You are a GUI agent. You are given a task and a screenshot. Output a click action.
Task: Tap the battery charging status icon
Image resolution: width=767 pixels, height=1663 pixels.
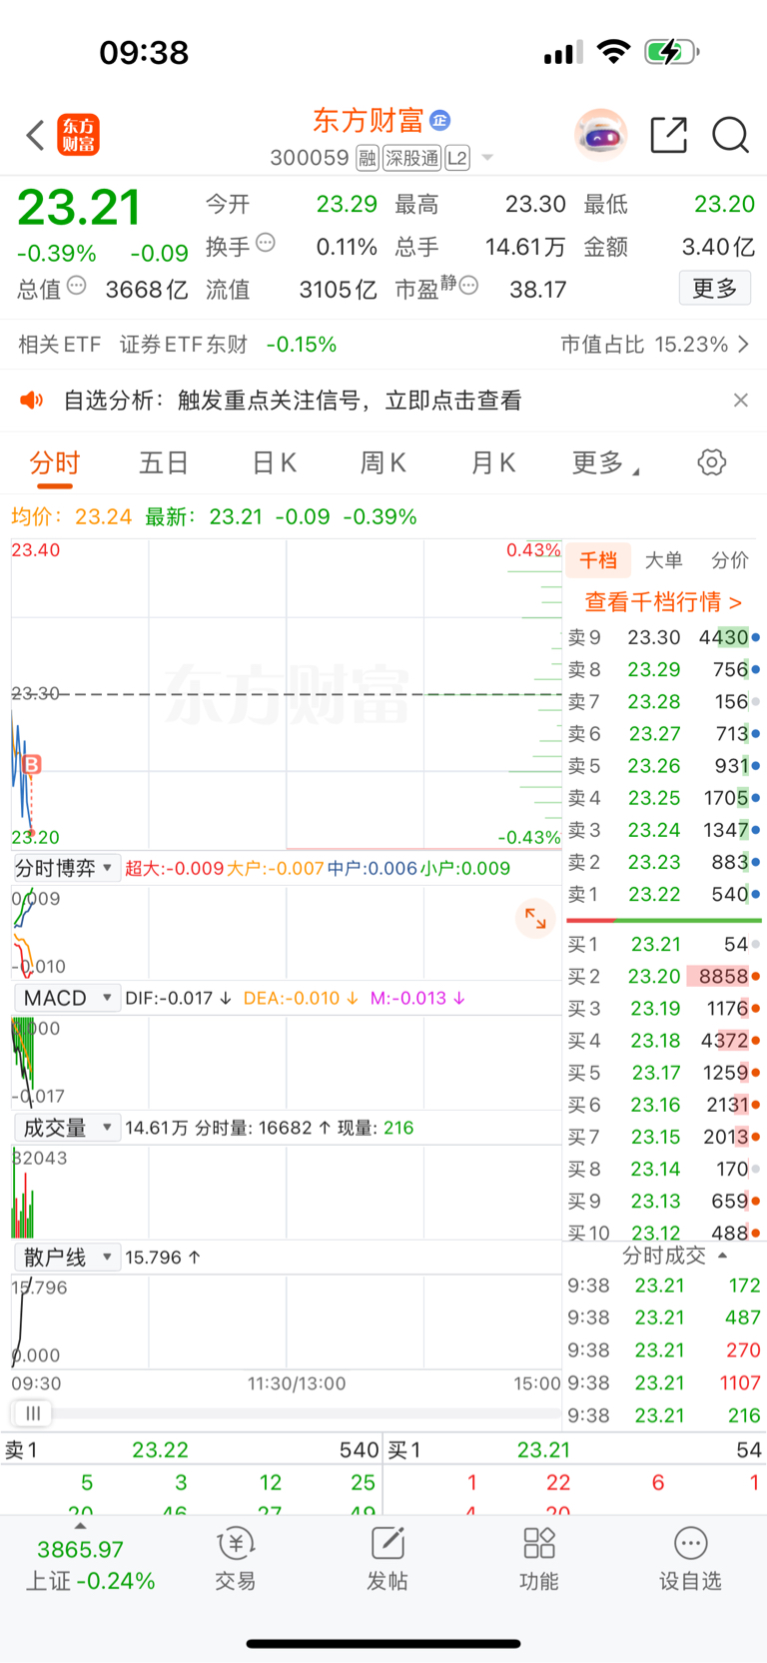(672, 51)
